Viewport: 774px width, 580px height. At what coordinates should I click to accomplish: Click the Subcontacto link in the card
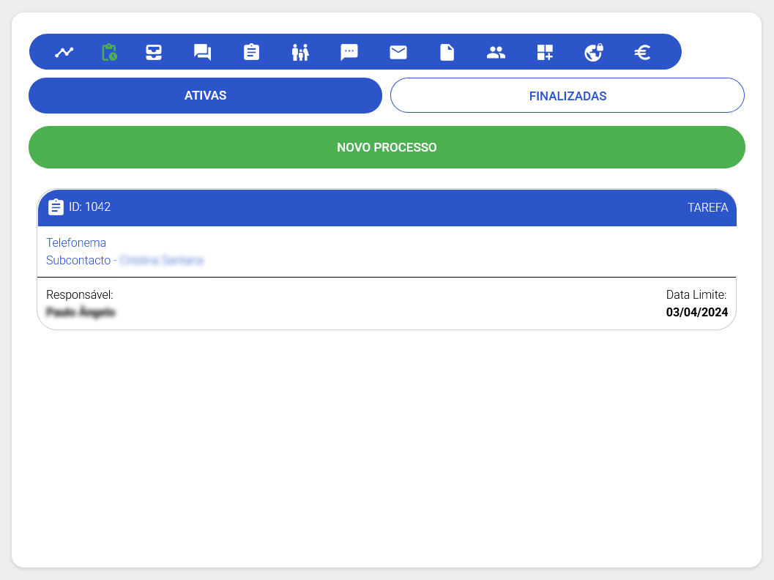pos(78,260)
